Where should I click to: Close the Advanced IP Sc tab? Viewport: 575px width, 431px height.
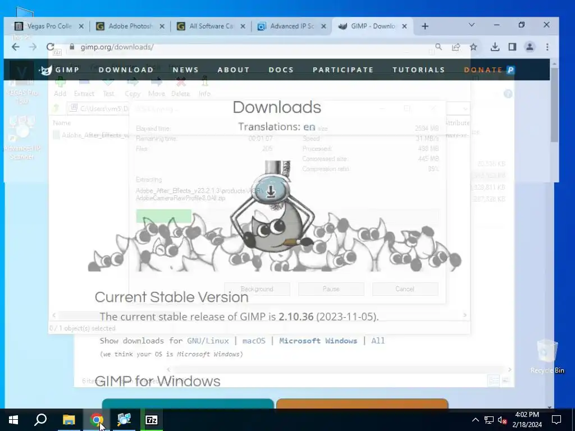pyautogui.click(x=323, y=26)
